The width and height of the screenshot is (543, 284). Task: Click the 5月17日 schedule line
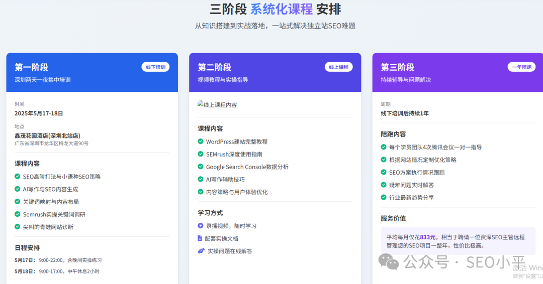pyautogui.click(x=58, y=260)
